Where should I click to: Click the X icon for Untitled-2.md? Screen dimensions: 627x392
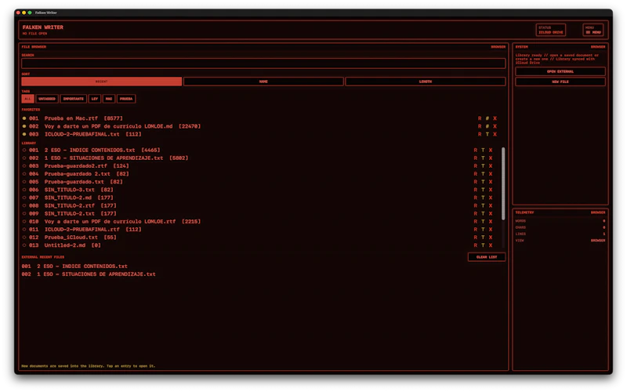click(491, 245)
